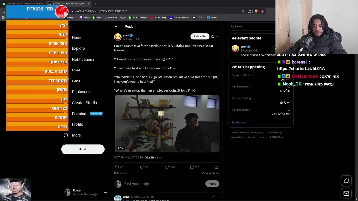Open Notifications in X sidebar

(83, 59)
